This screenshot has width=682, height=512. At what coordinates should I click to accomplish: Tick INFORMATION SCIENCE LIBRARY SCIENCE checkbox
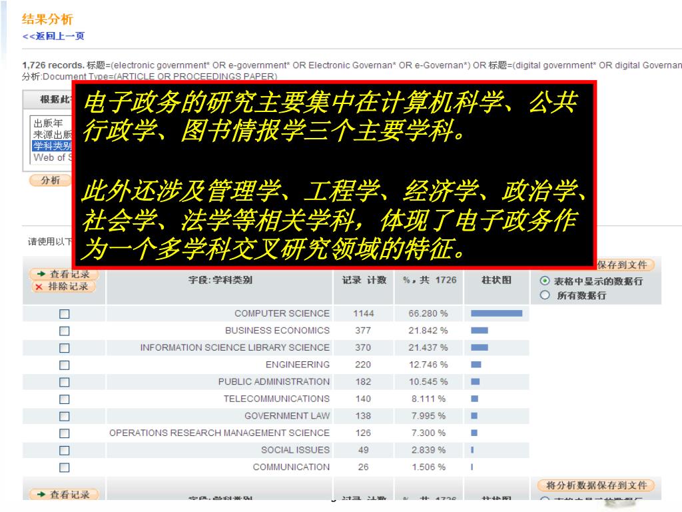[x=65, y=348]
